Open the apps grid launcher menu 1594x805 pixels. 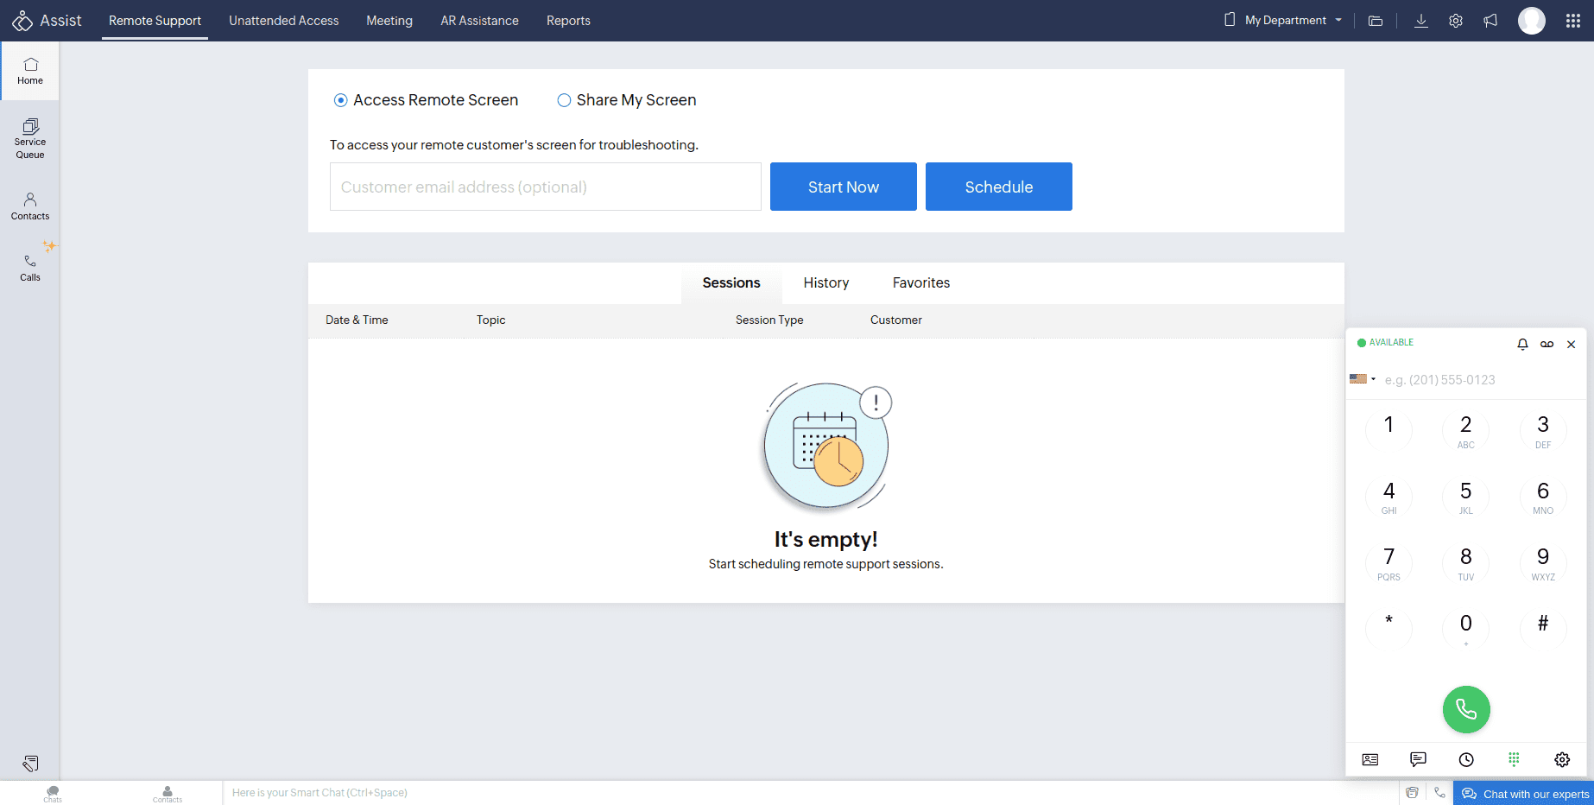[1572, 21]
